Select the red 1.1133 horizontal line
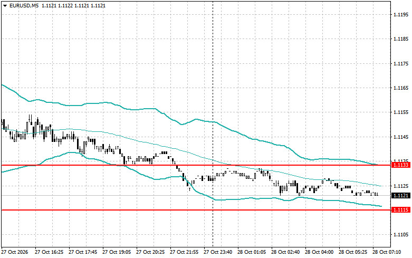Image resolution: width=412 pixels, height=258 pixels. (196, 165)
